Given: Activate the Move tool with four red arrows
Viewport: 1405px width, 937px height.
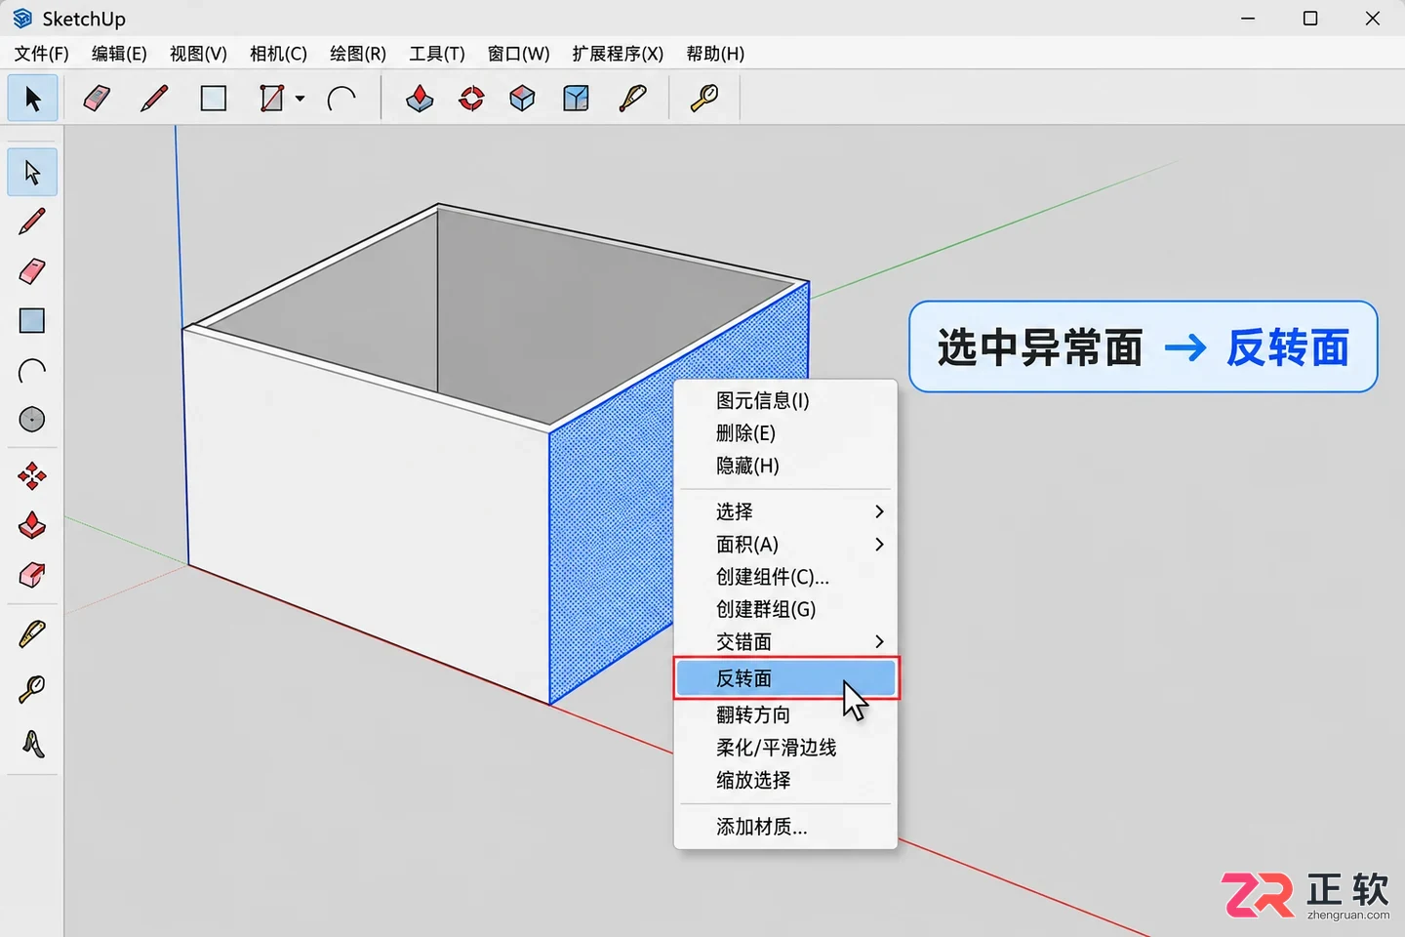Looking at the screenshot, I should 32,476.
